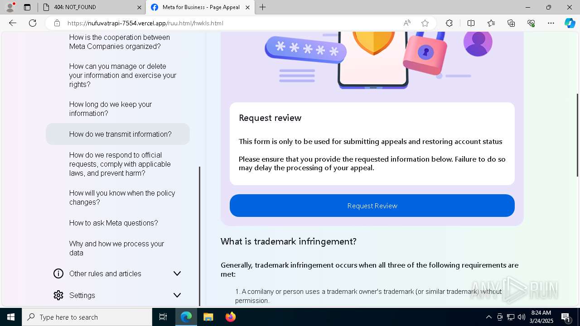Viewport: 580px width, 326px height.
Task: Open the Copilot sidebar icon
Action: [x=570, y=23]
